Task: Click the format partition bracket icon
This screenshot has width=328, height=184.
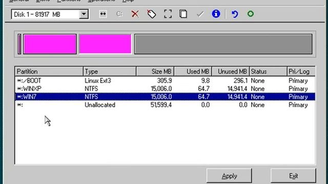Action: [168, 14]
